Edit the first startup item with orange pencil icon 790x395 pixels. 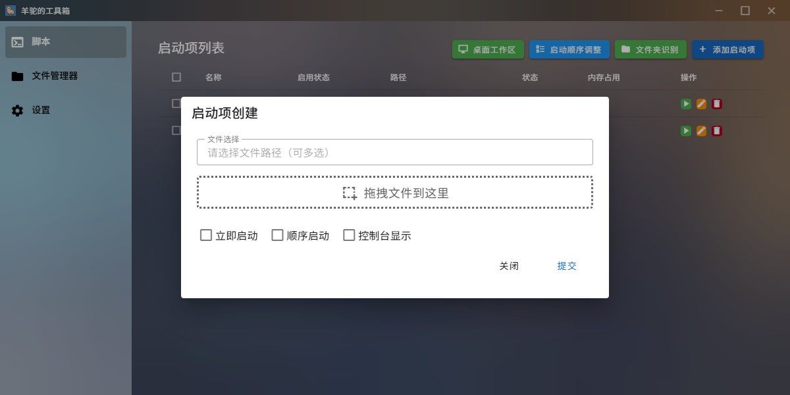(702, 103)
